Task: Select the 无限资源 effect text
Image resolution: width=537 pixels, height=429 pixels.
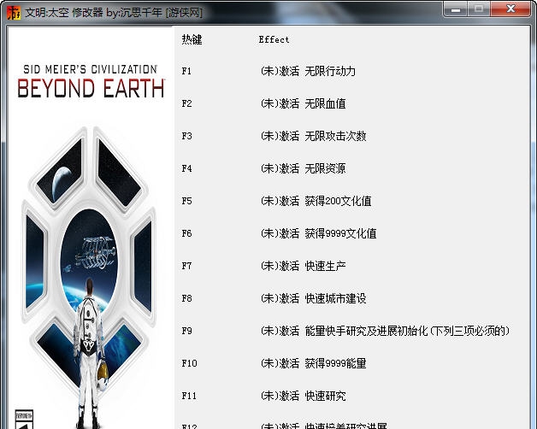Action: [325, 168]
